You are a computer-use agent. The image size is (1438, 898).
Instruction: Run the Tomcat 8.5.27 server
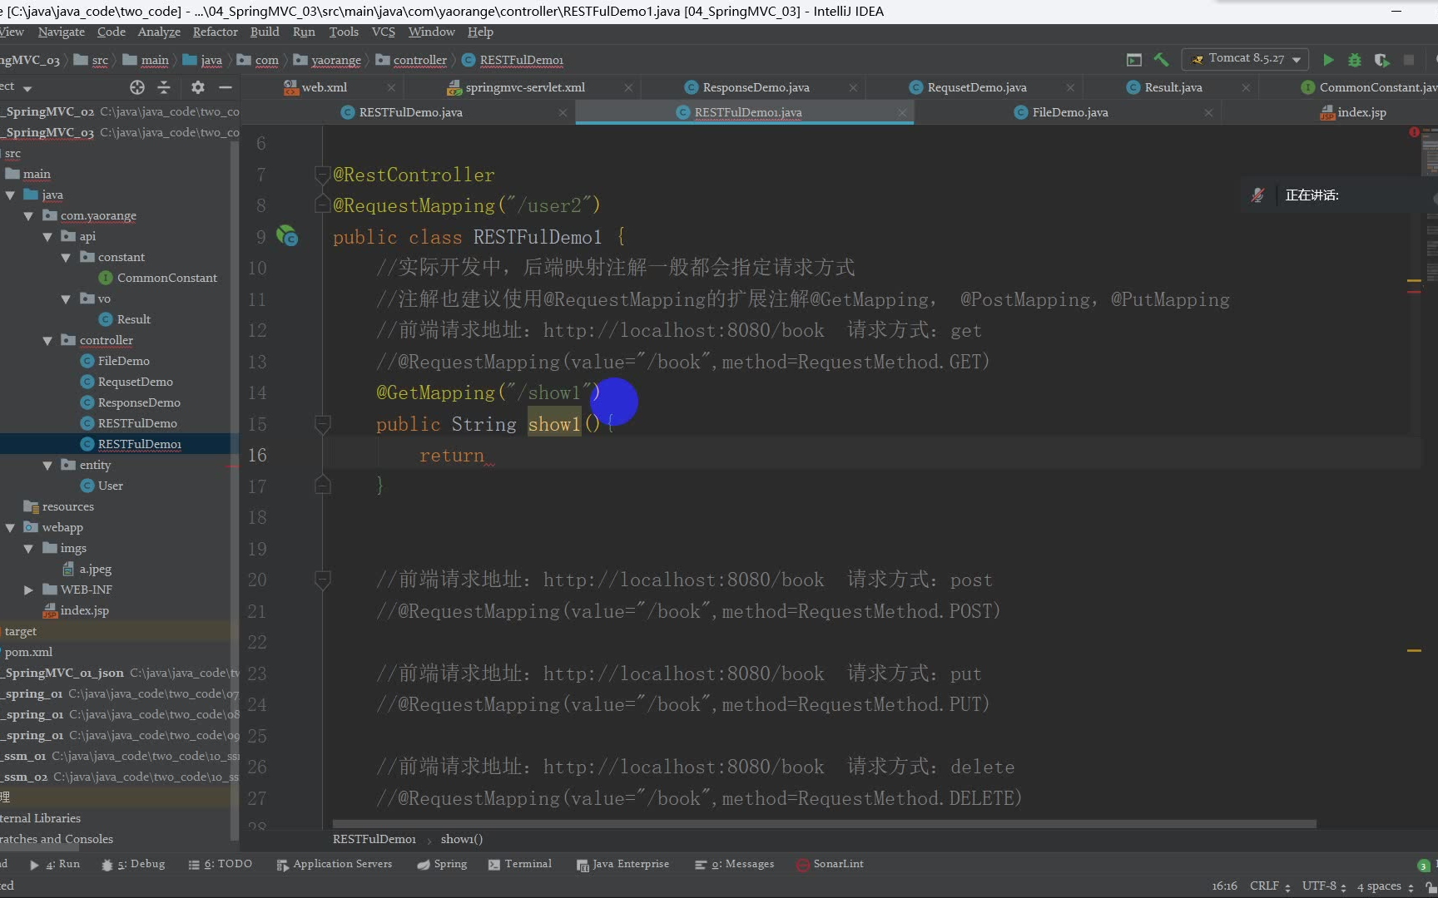coord(1328,59)
